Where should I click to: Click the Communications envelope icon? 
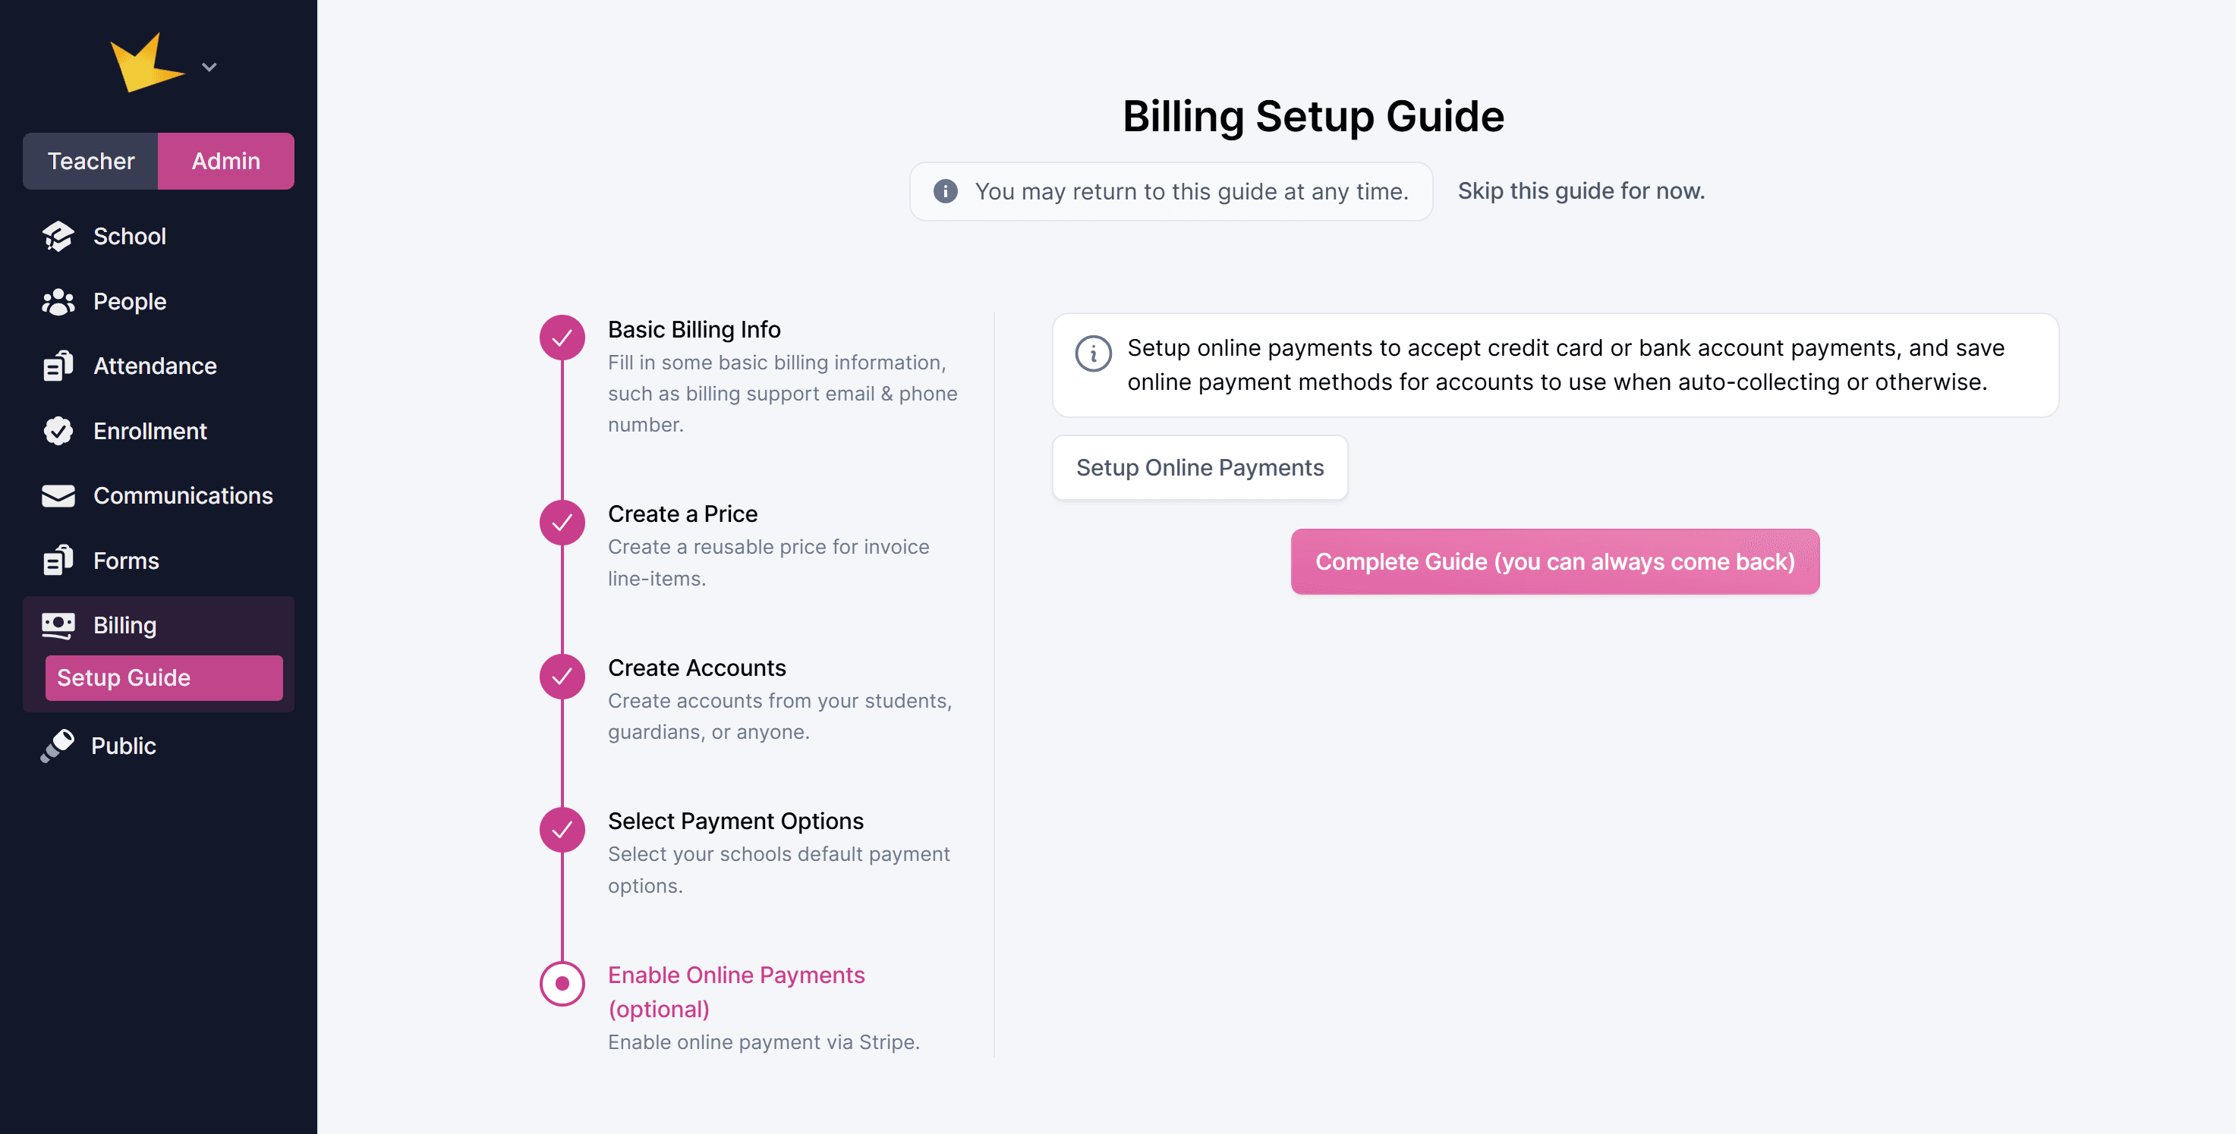(58, 495)
